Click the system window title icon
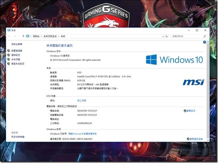 (9, 30)
